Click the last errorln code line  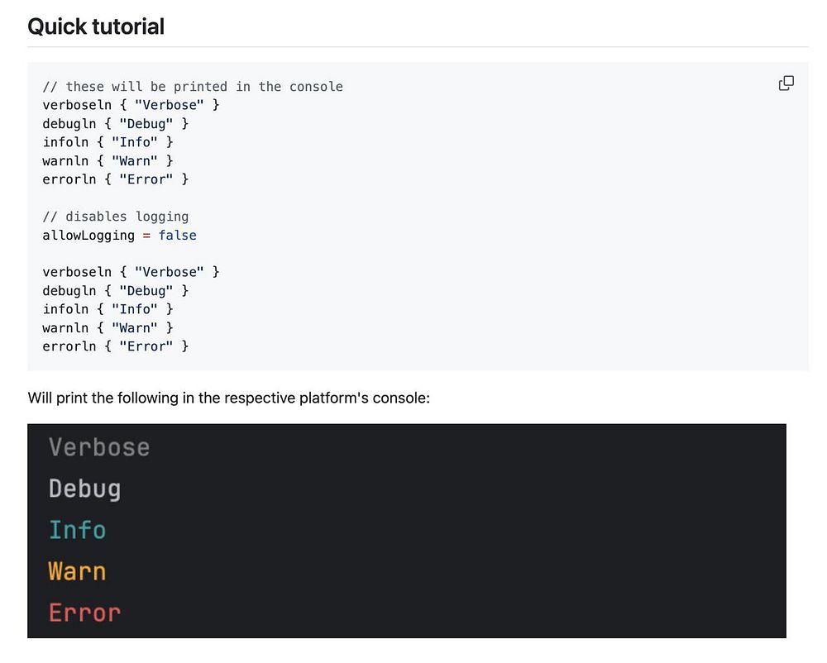coord(116,346)
